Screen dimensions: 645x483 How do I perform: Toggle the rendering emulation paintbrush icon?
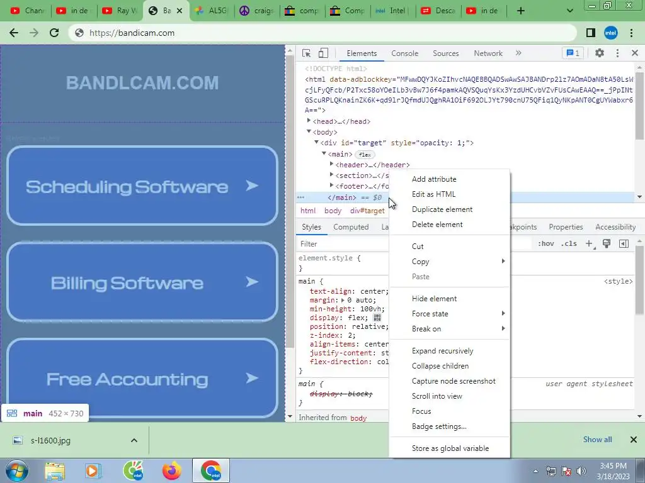[607, 243]
